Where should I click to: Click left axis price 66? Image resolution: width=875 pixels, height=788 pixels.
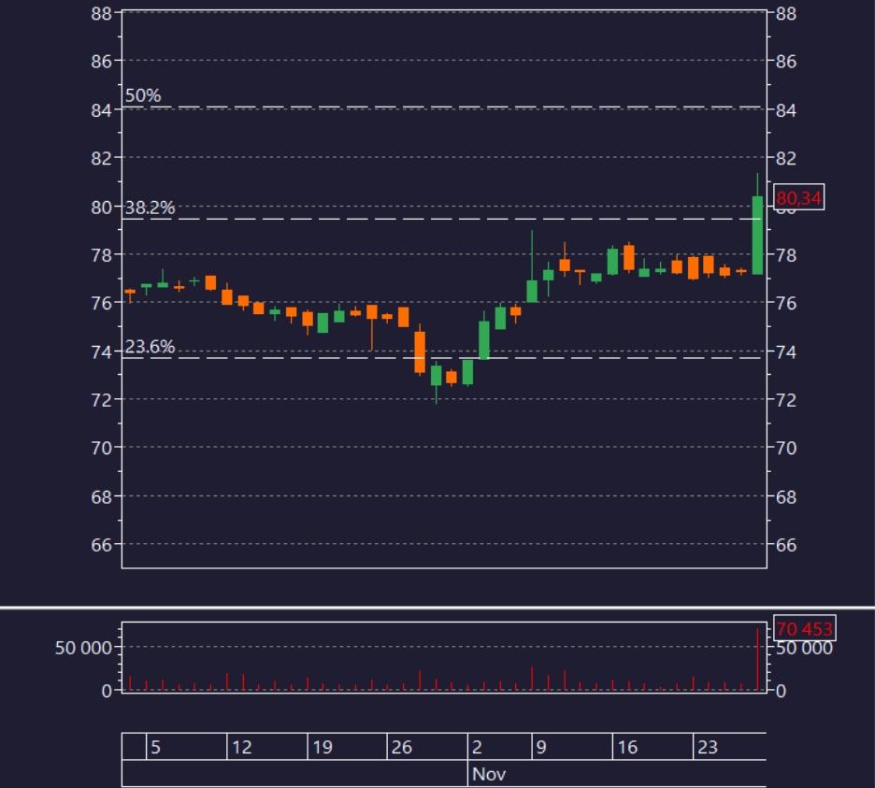(x=102, y=545)
